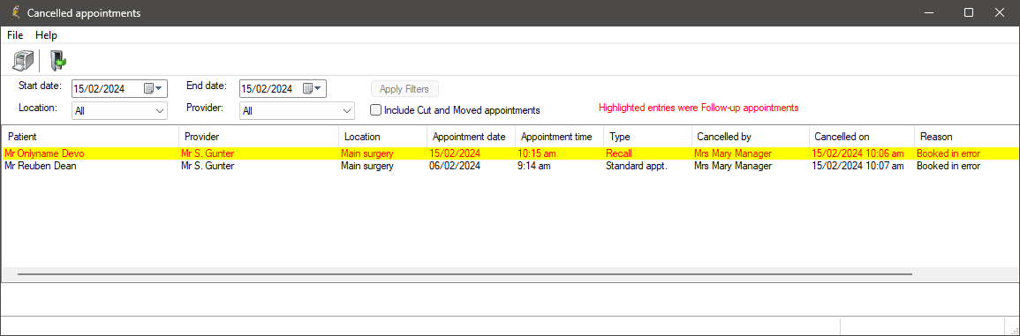The width and height of the screenshot is (1020, 336).
Task: Select patient row Mr Reuben Dean
Action: coord(510,166)
